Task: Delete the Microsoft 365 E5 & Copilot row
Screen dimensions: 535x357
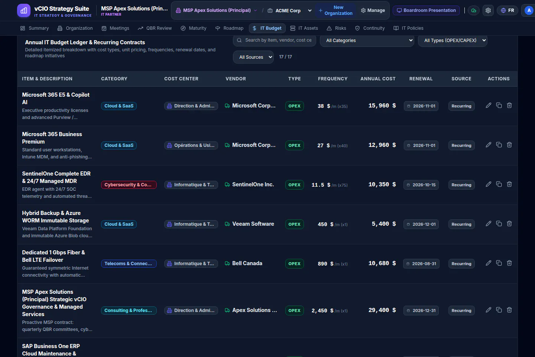Action: (509, 105)
